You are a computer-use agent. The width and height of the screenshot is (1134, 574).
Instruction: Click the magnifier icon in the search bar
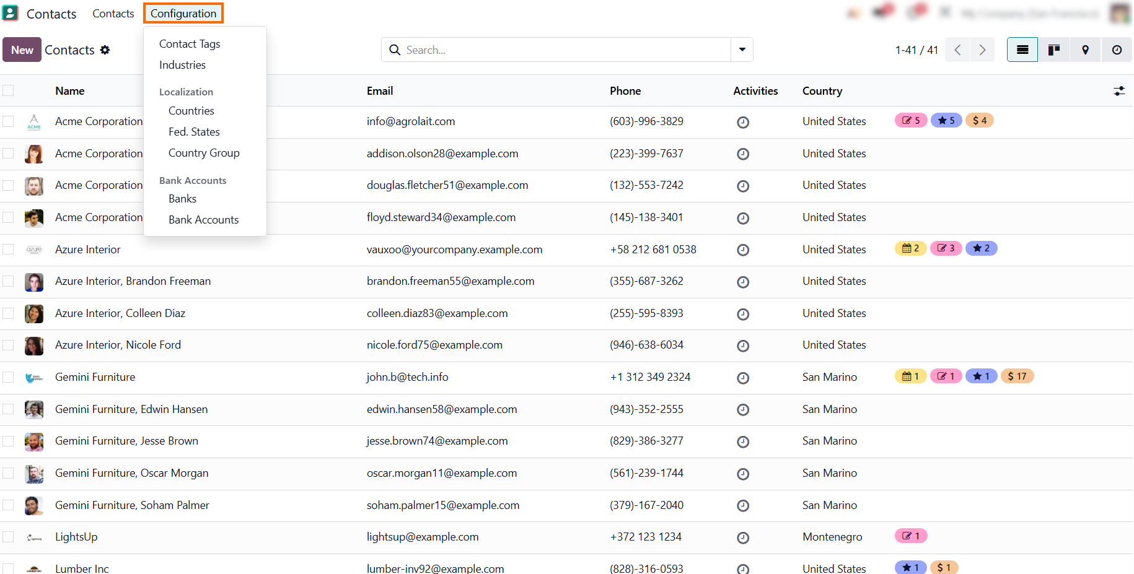(395, 50)
